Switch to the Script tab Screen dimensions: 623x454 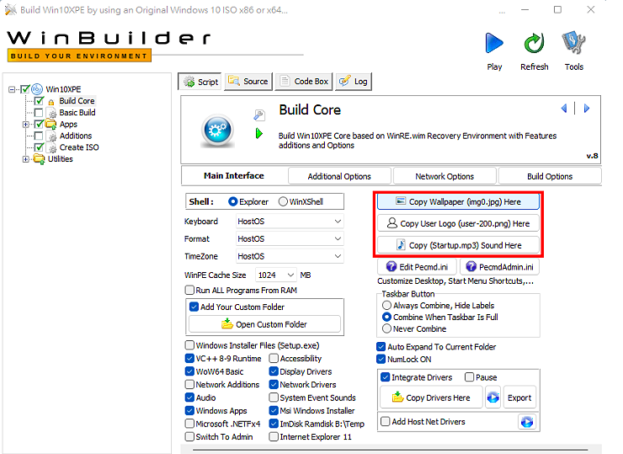[200, 82]
